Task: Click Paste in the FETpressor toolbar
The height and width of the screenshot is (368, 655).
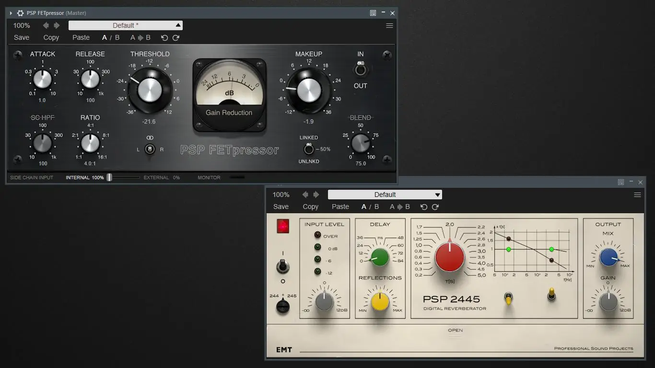Action: 81,37
